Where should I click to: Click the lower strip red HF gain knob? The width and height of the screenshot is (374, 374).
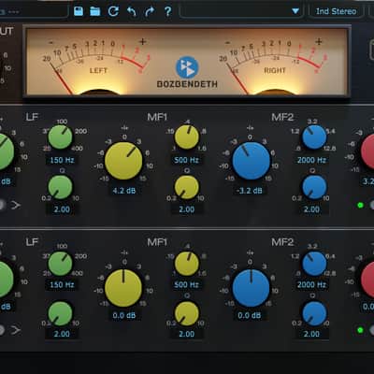367,280
